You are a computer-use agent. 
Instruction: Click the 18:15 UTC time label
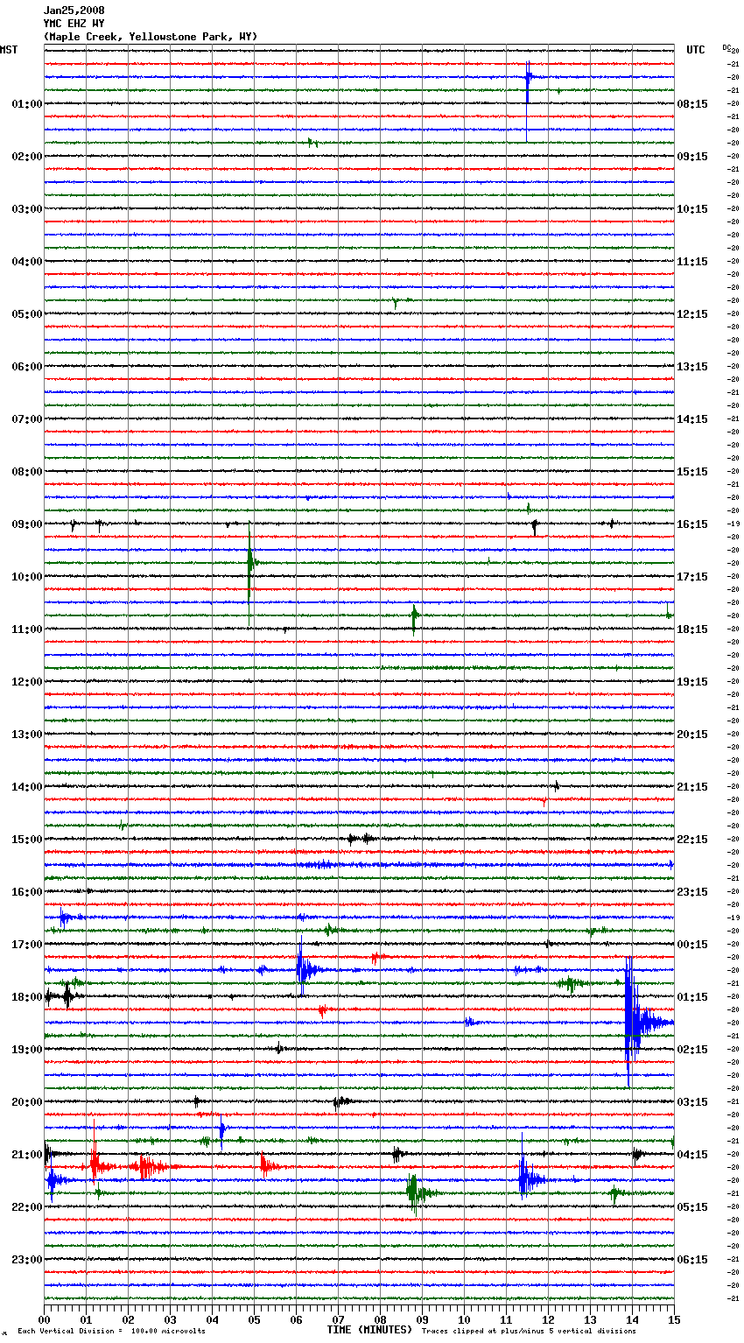(692, 629)
